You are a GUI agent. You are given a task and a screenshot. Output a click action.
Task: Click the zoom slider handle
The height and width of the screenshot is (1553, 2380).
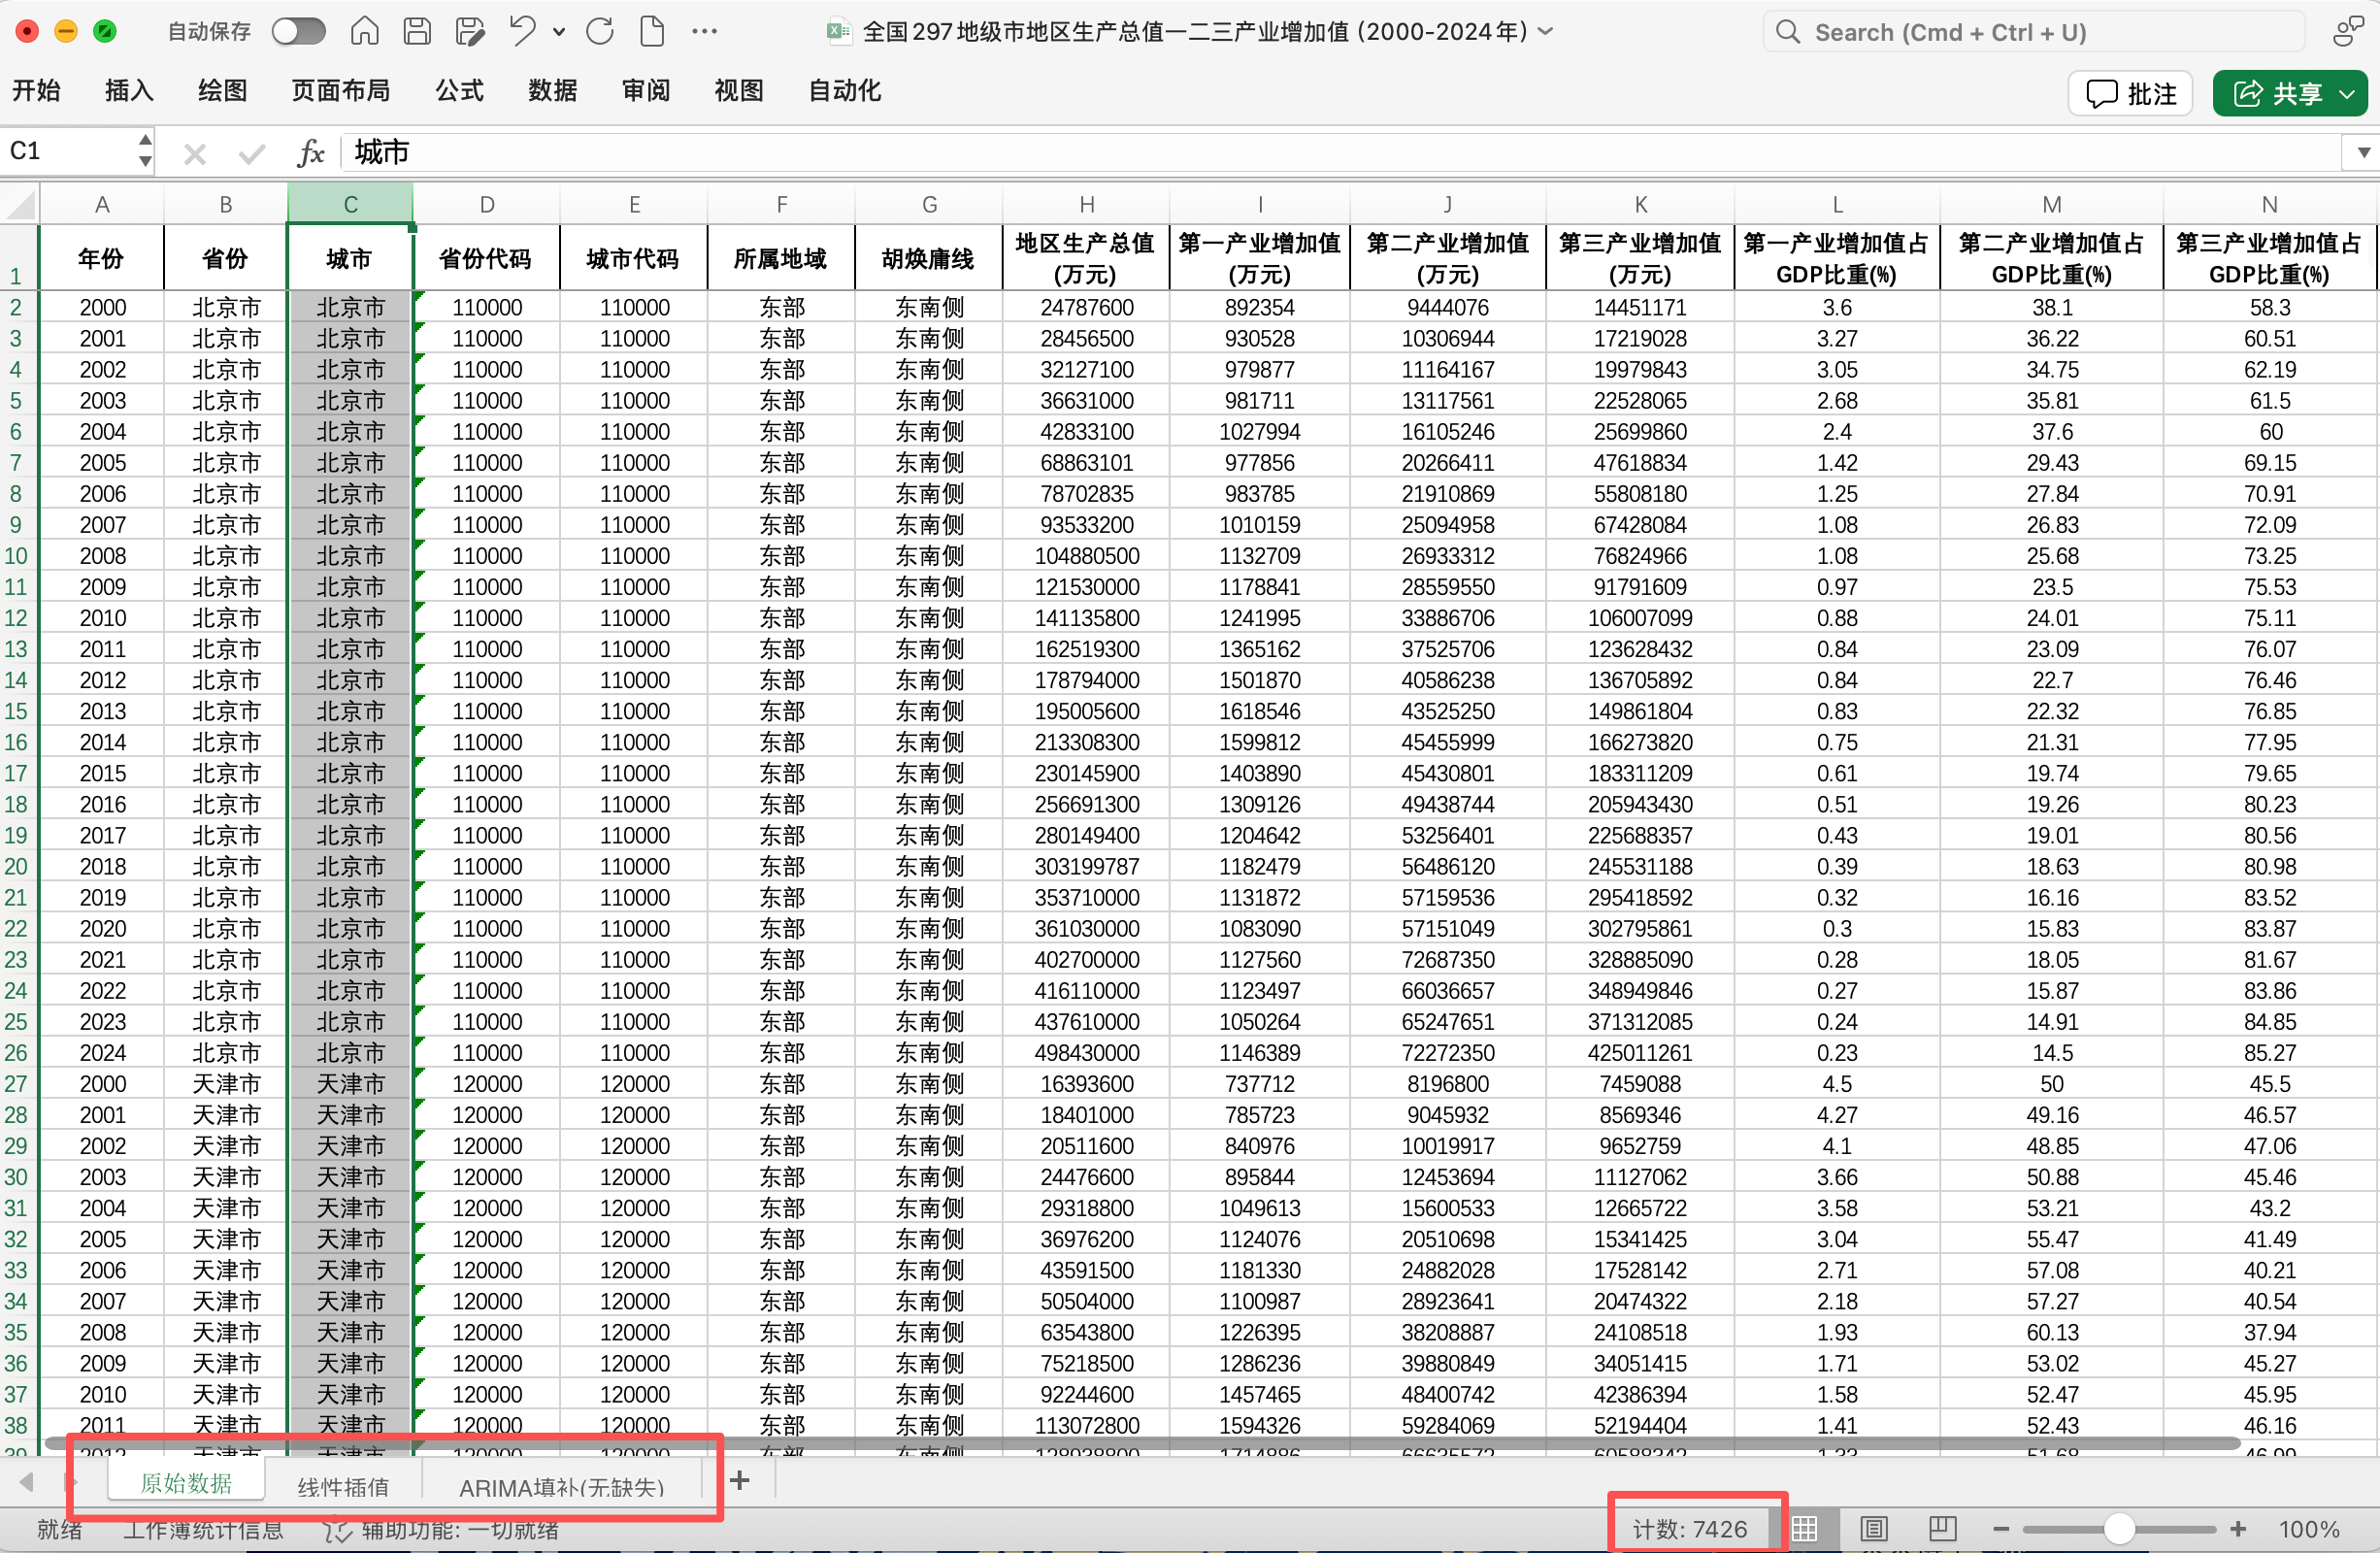[2118, 1529]
